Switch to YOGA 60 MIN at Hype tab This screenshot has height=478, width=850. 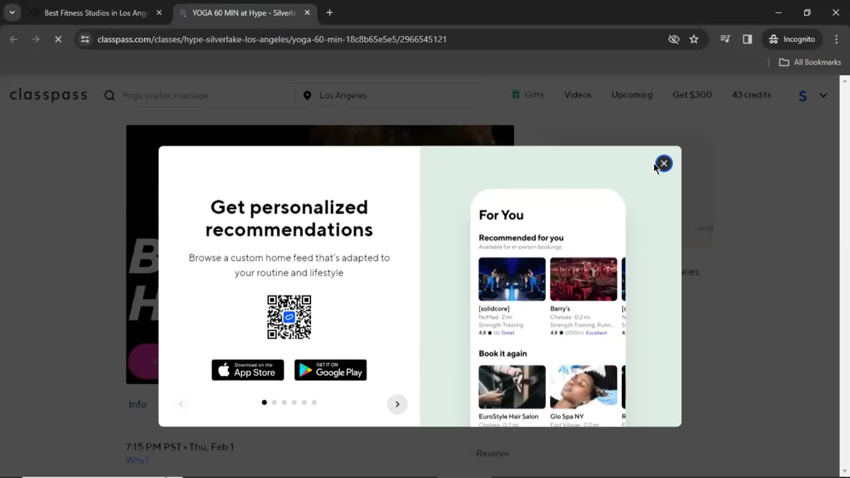[x=243, y=13]
